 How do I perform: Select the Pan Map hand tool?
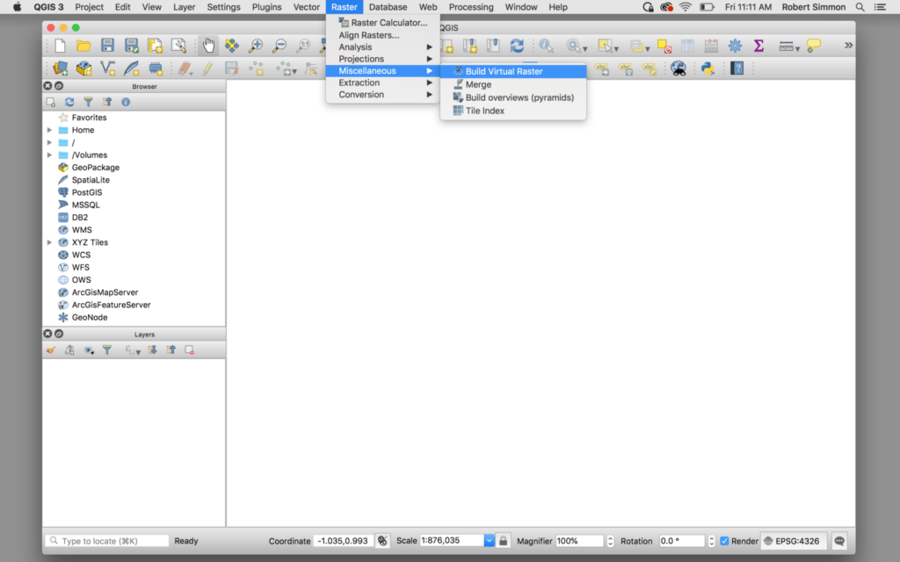[207, 46]
